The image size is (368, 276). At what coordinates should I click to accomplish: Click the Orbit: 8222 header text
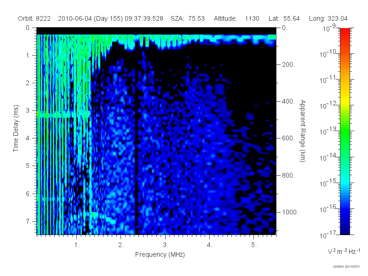click(x=34, y=18)
